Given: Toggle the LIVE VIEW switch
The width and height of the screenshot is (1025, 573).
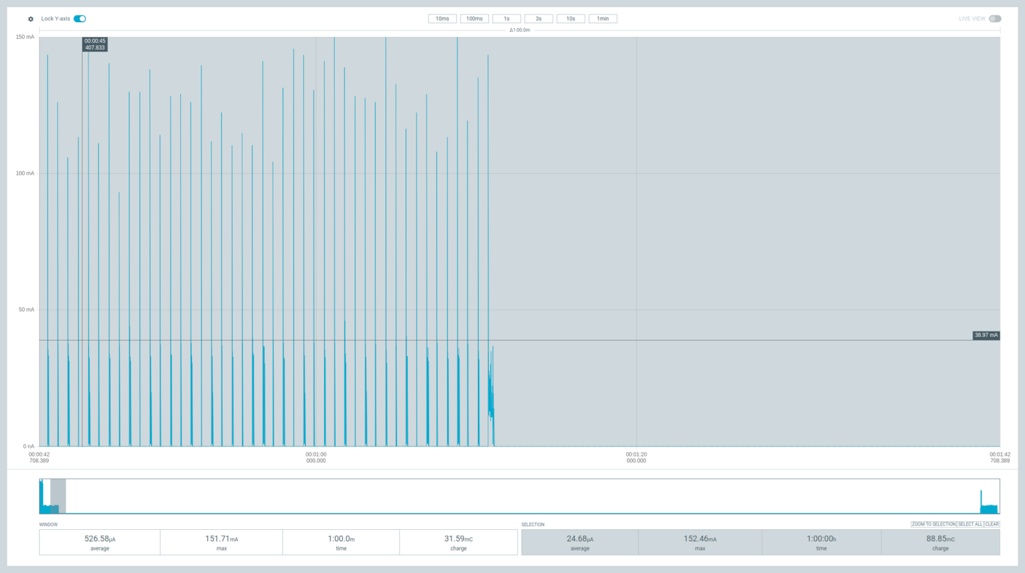Looking at the screenshot, I should [995, 19].
